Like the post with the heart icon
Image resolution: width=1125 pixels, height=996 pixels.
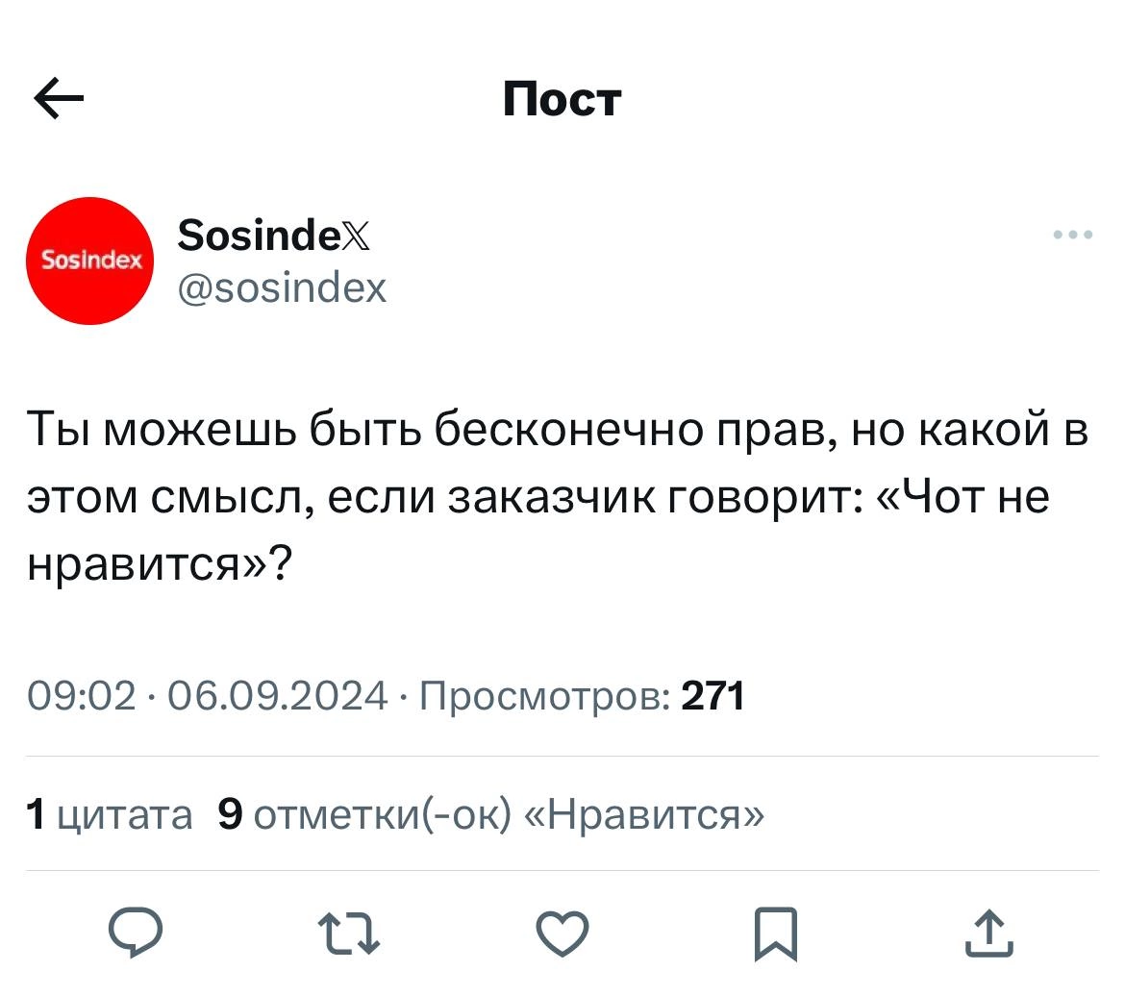coord(562,934)
